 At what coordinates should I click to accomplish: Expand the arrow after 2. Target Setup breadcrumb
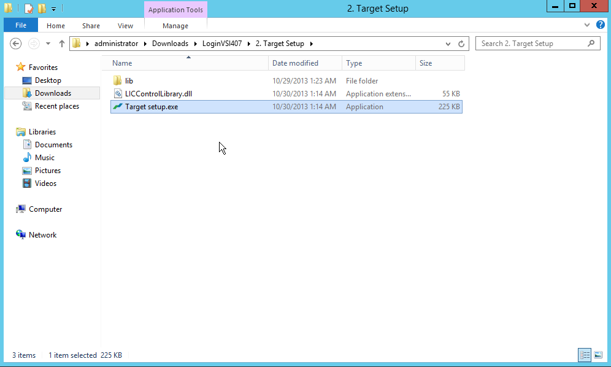(312, 44)
